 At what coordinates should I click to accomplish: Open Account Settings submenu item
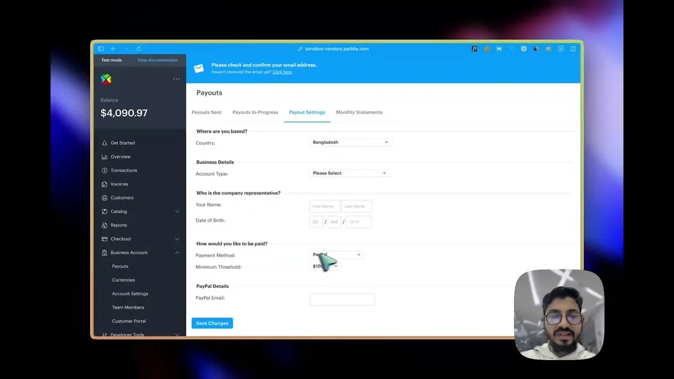click(130, 294)
